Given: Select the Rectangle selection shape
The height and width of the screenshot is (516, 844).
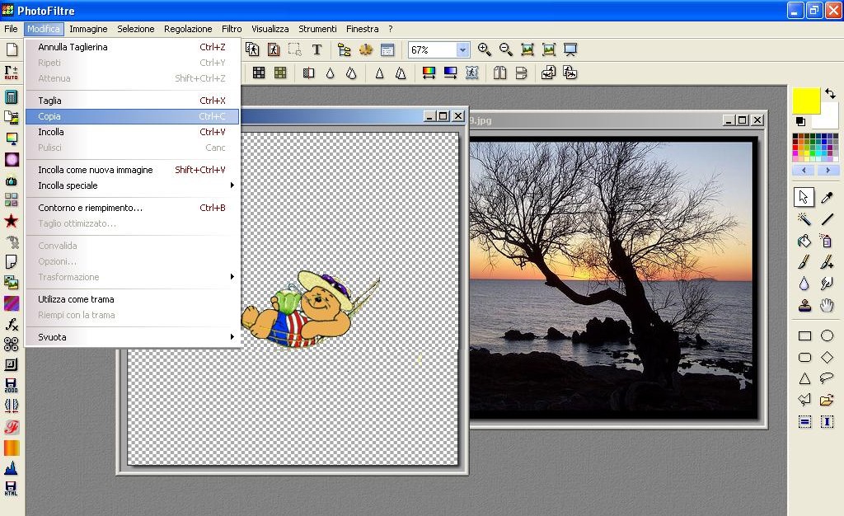Looking at the screenshot, I should click(x=804, y=335).
